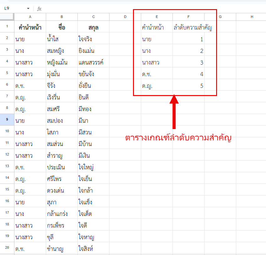Click cell ใจใหญ่
The height and width of the screenshot is (255, 266).
pos(93,166)
